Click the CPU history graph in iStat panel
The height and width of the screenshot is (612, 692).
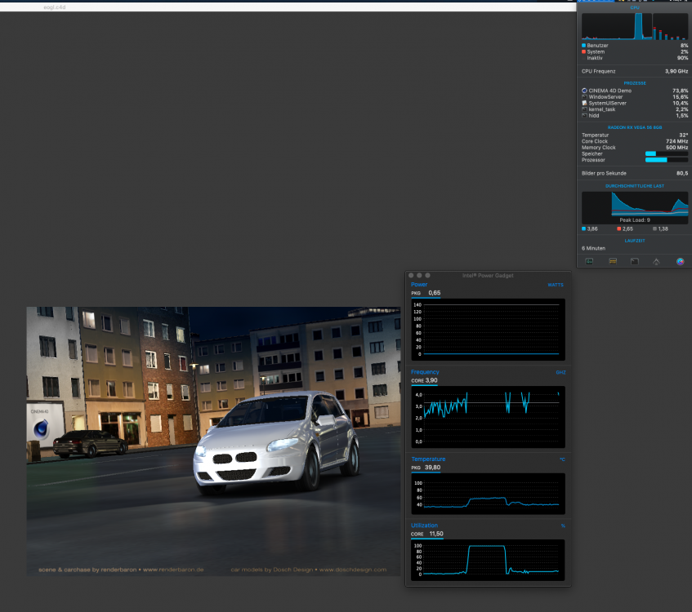(617, 26)
